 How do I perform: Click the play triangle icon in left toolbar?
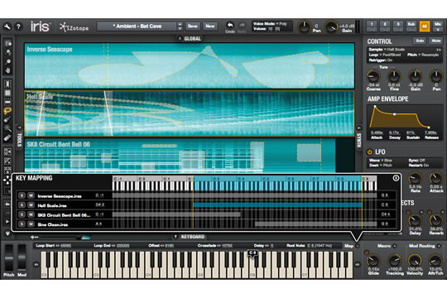(7, 222)
